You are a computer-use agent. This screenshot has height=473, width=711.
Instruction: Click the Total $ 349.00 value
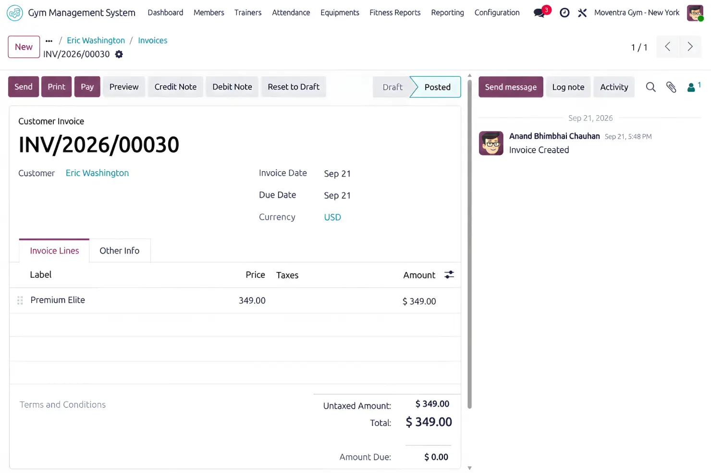pyautogui.click(x=429, y=422)
